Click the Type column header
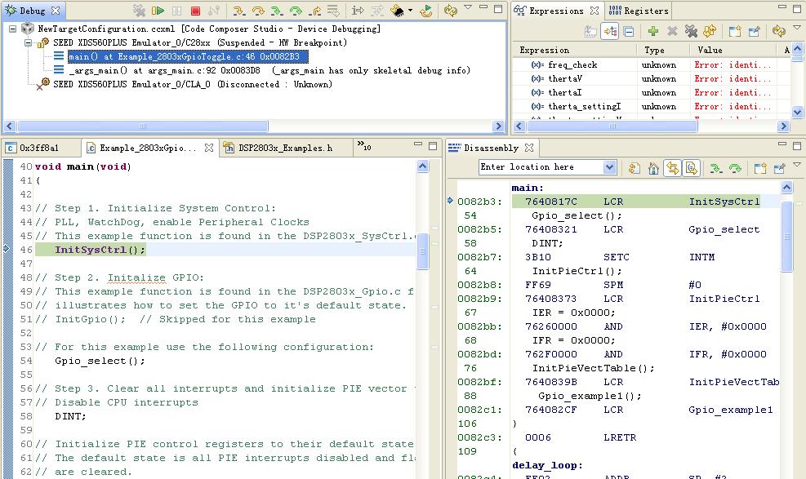806x479 pixels. [x=662, y=50]
